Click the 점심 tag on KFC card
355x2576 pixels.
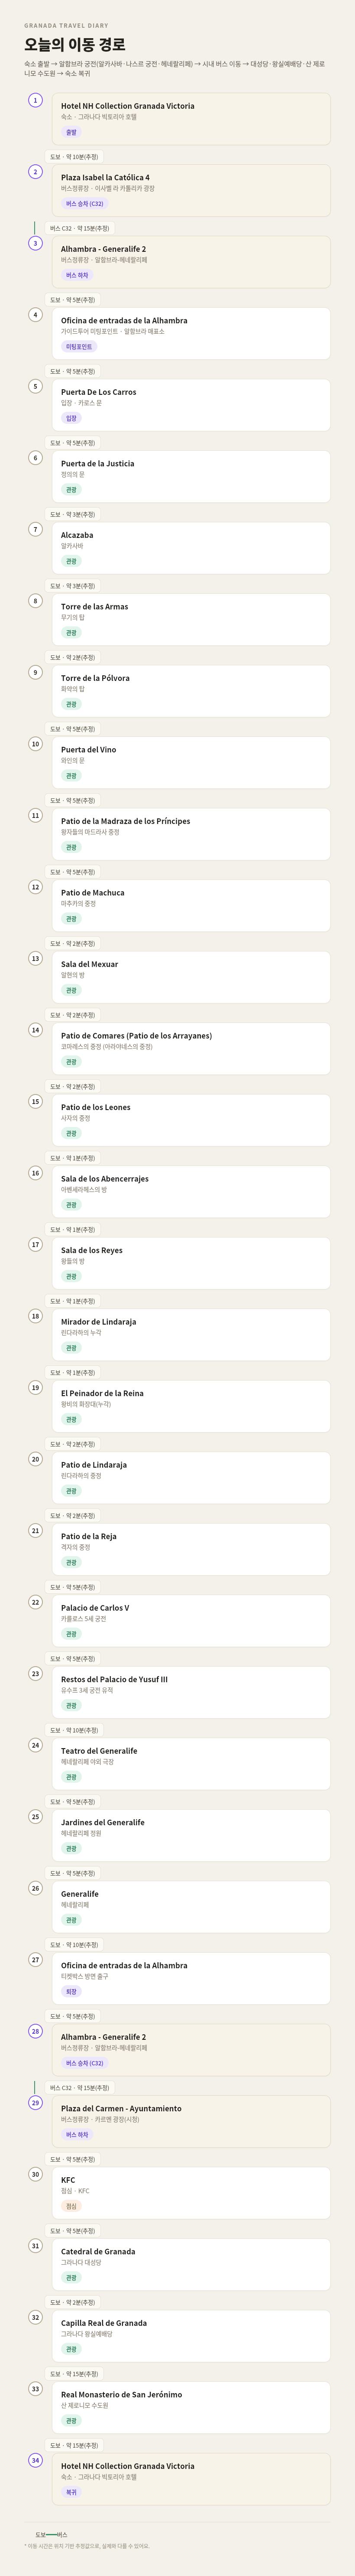(x=71, y=2206)
